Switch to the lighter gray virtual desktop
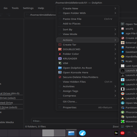Screen dimensions: 137x137 48,133
